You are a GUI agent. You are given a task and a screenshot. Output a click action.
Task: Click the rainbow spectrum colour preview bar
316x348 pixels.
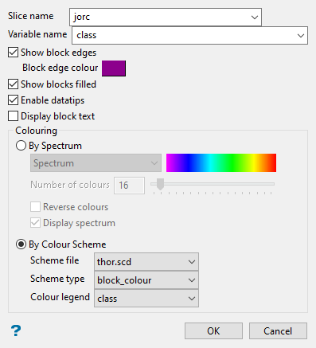pyautogui.click(x=221, y=162)
